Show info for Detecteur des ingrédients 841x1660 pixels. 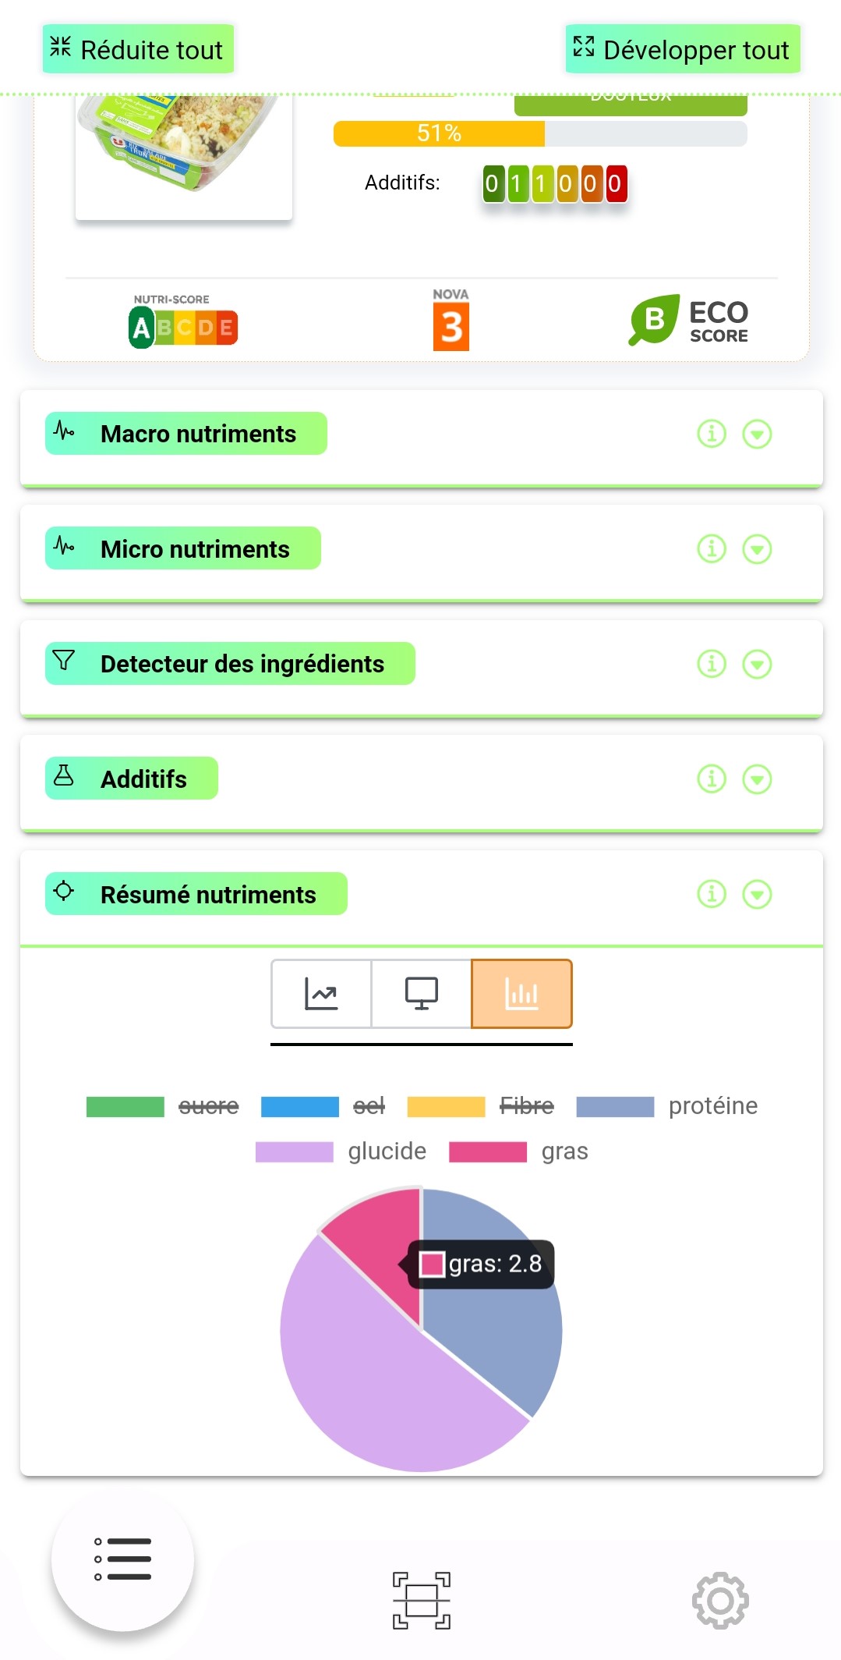click(x=711, y=664)
